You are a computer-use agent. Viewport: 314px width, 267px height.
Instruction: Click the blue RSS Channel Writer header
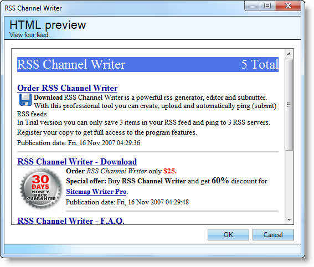[x=148, y=64]
